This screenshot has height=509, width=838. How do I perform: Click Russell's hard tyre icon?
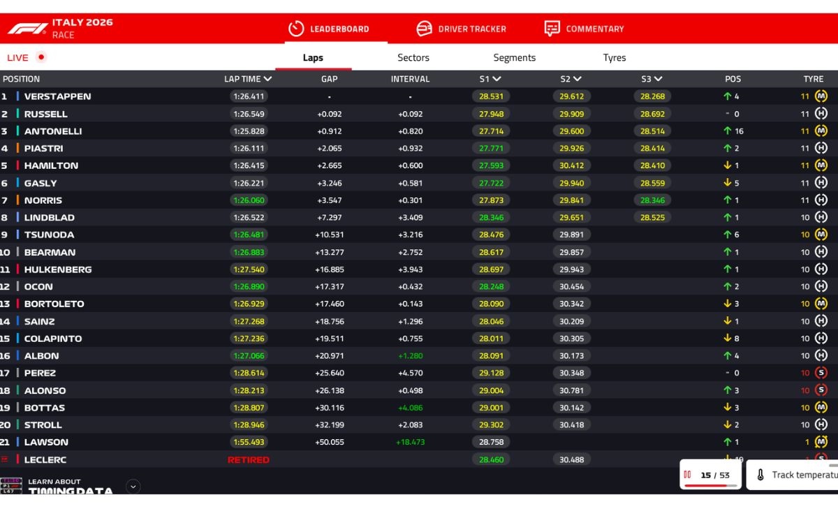[821, 114]
